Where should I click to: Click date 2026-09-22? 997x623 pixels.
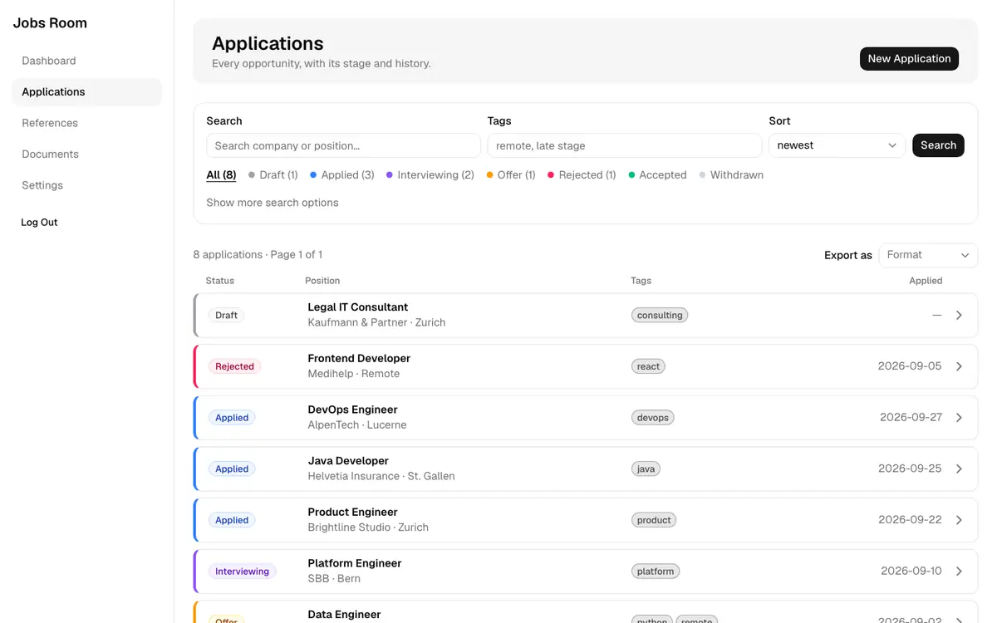[x=910, y=520]
